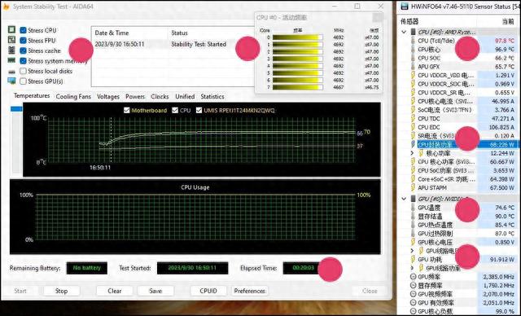
Task: Expand the GPU线路功率 sub-tree
Action: click(412, 268)
